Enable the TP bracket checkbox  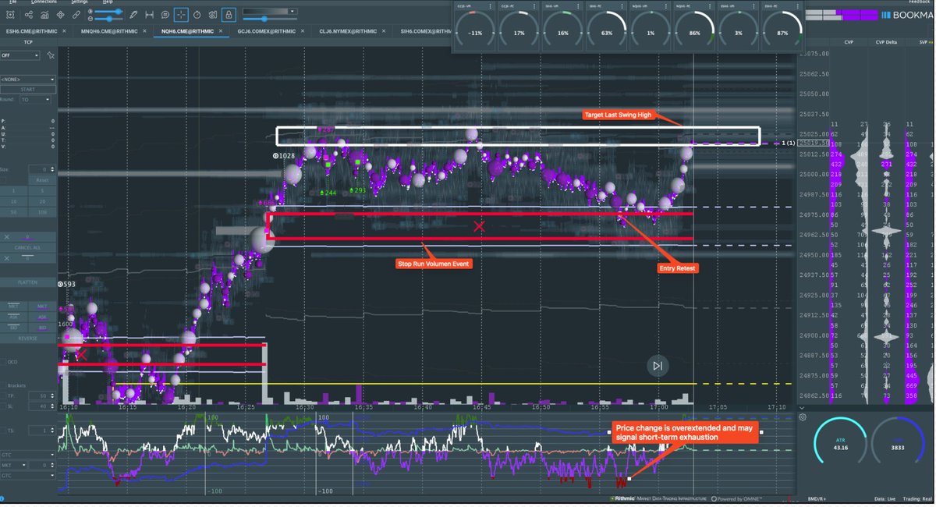[x=3, y=396]
